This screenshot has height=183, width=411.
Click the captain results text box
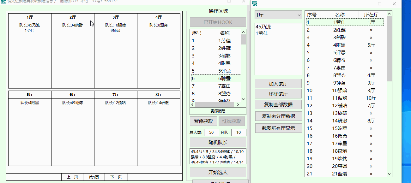[x=218, y=156]
